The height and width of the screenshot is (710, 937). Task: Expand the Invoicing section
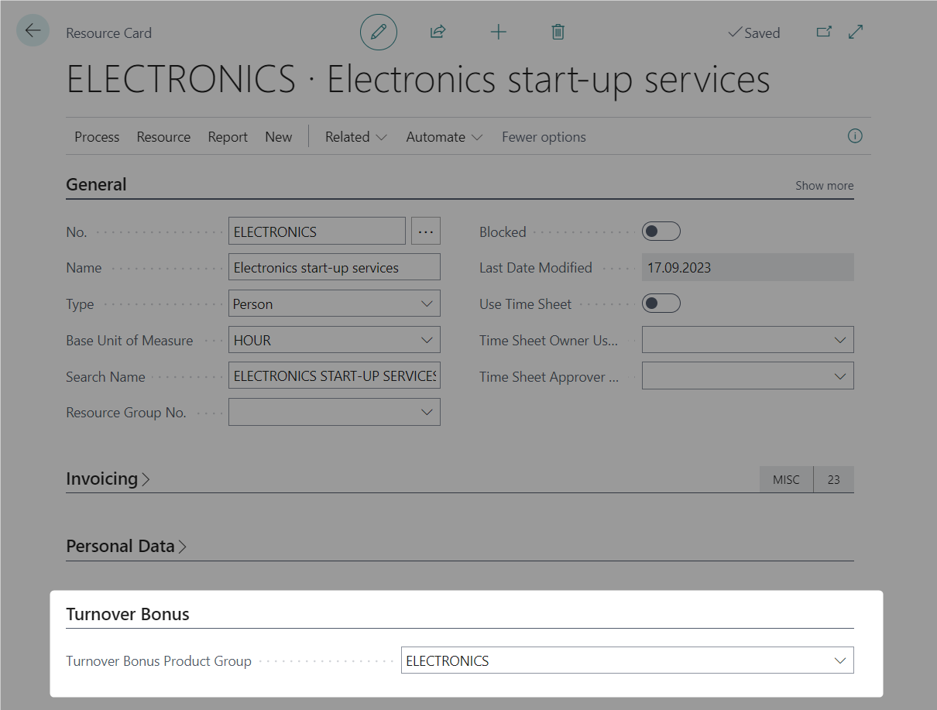pos(108,479)
